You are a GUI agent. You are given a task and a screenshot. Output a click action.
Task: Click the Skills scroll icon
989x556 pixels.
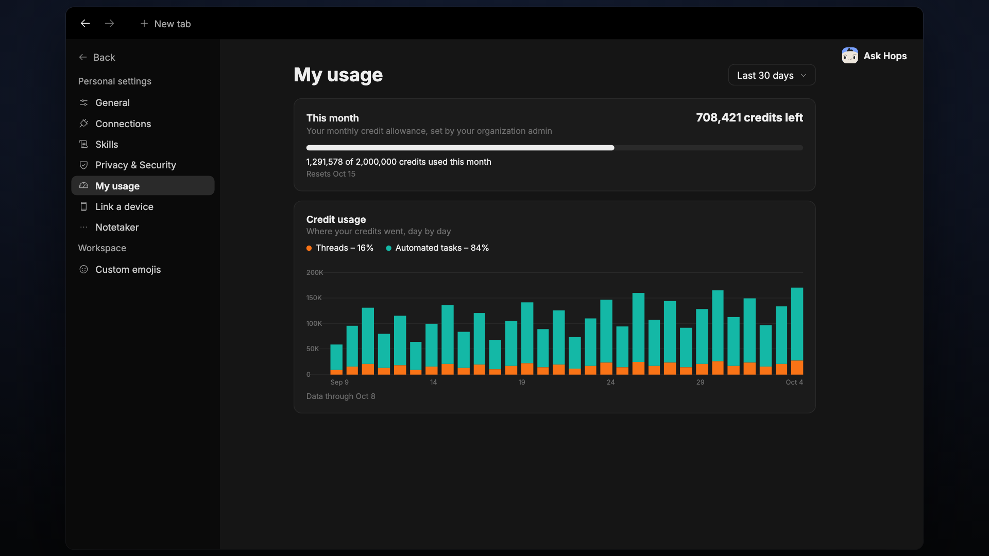point(83,144)
